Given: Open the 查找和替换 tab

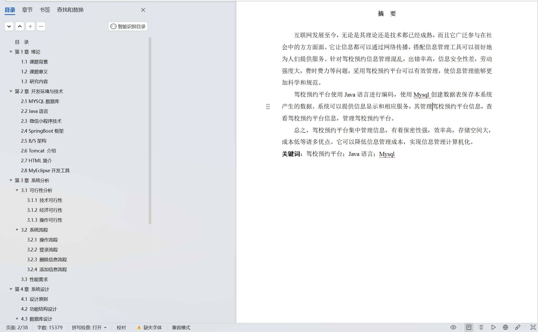Looking at the screenshot, I should point(70,10).
